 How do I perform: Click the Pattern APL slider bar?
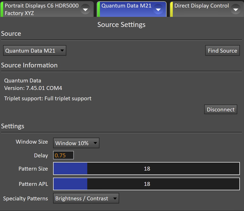[147, 184]
